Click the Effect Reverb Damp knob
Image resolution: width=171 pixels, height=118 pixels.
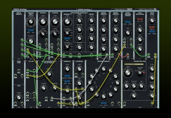pos(140,40)
